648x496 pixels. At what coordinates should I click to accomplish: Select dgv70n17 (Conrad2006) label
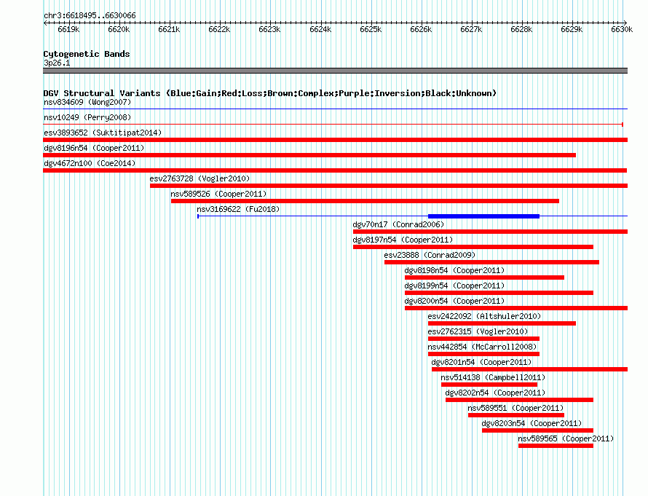pos(398,224)
